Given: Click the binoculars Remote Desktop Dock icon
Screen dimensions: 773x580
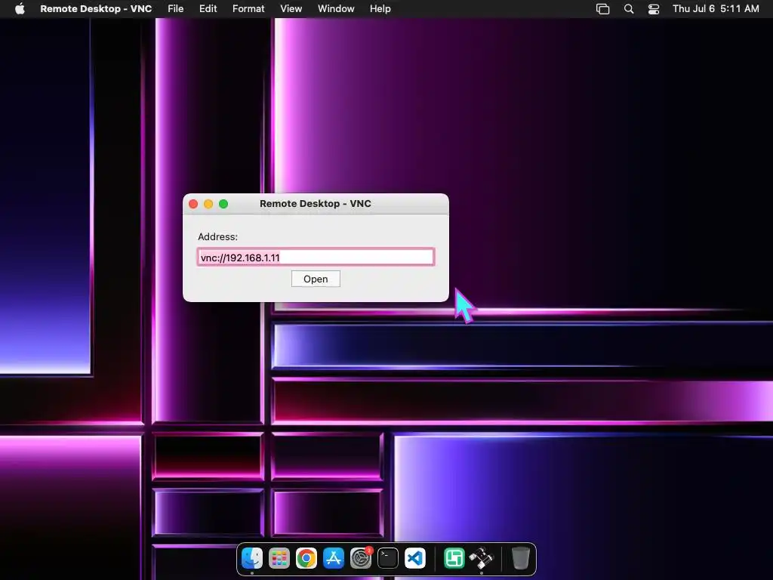Looking at the screenshot, I should point(481,558).
